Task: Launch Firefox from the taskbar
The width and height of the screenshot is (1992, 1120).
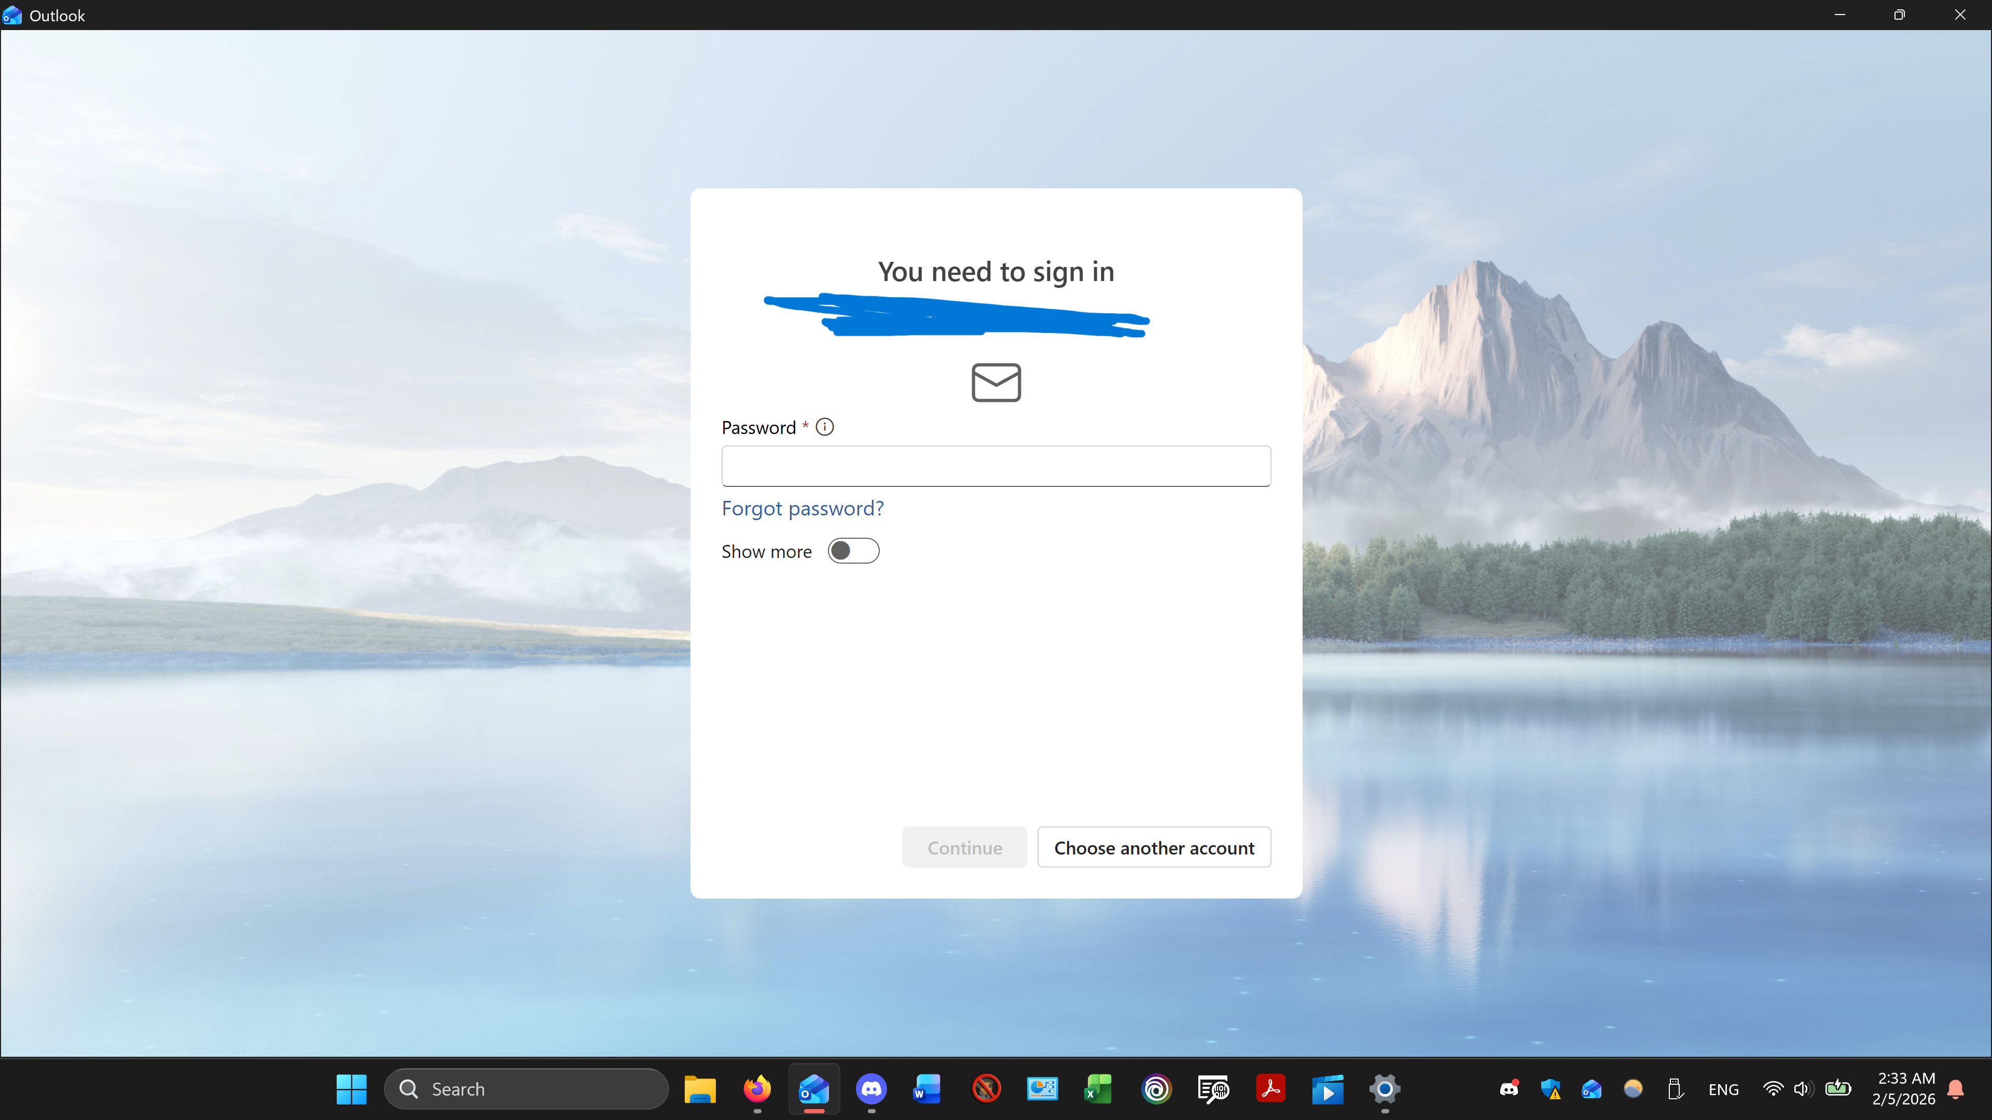Action: (x=757, y=1089)
